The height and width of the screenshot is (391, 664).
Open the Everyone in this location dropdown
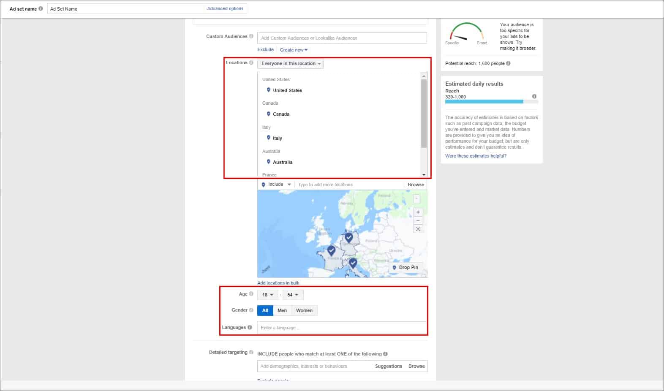pyautogui.click(x=290, y=64)
